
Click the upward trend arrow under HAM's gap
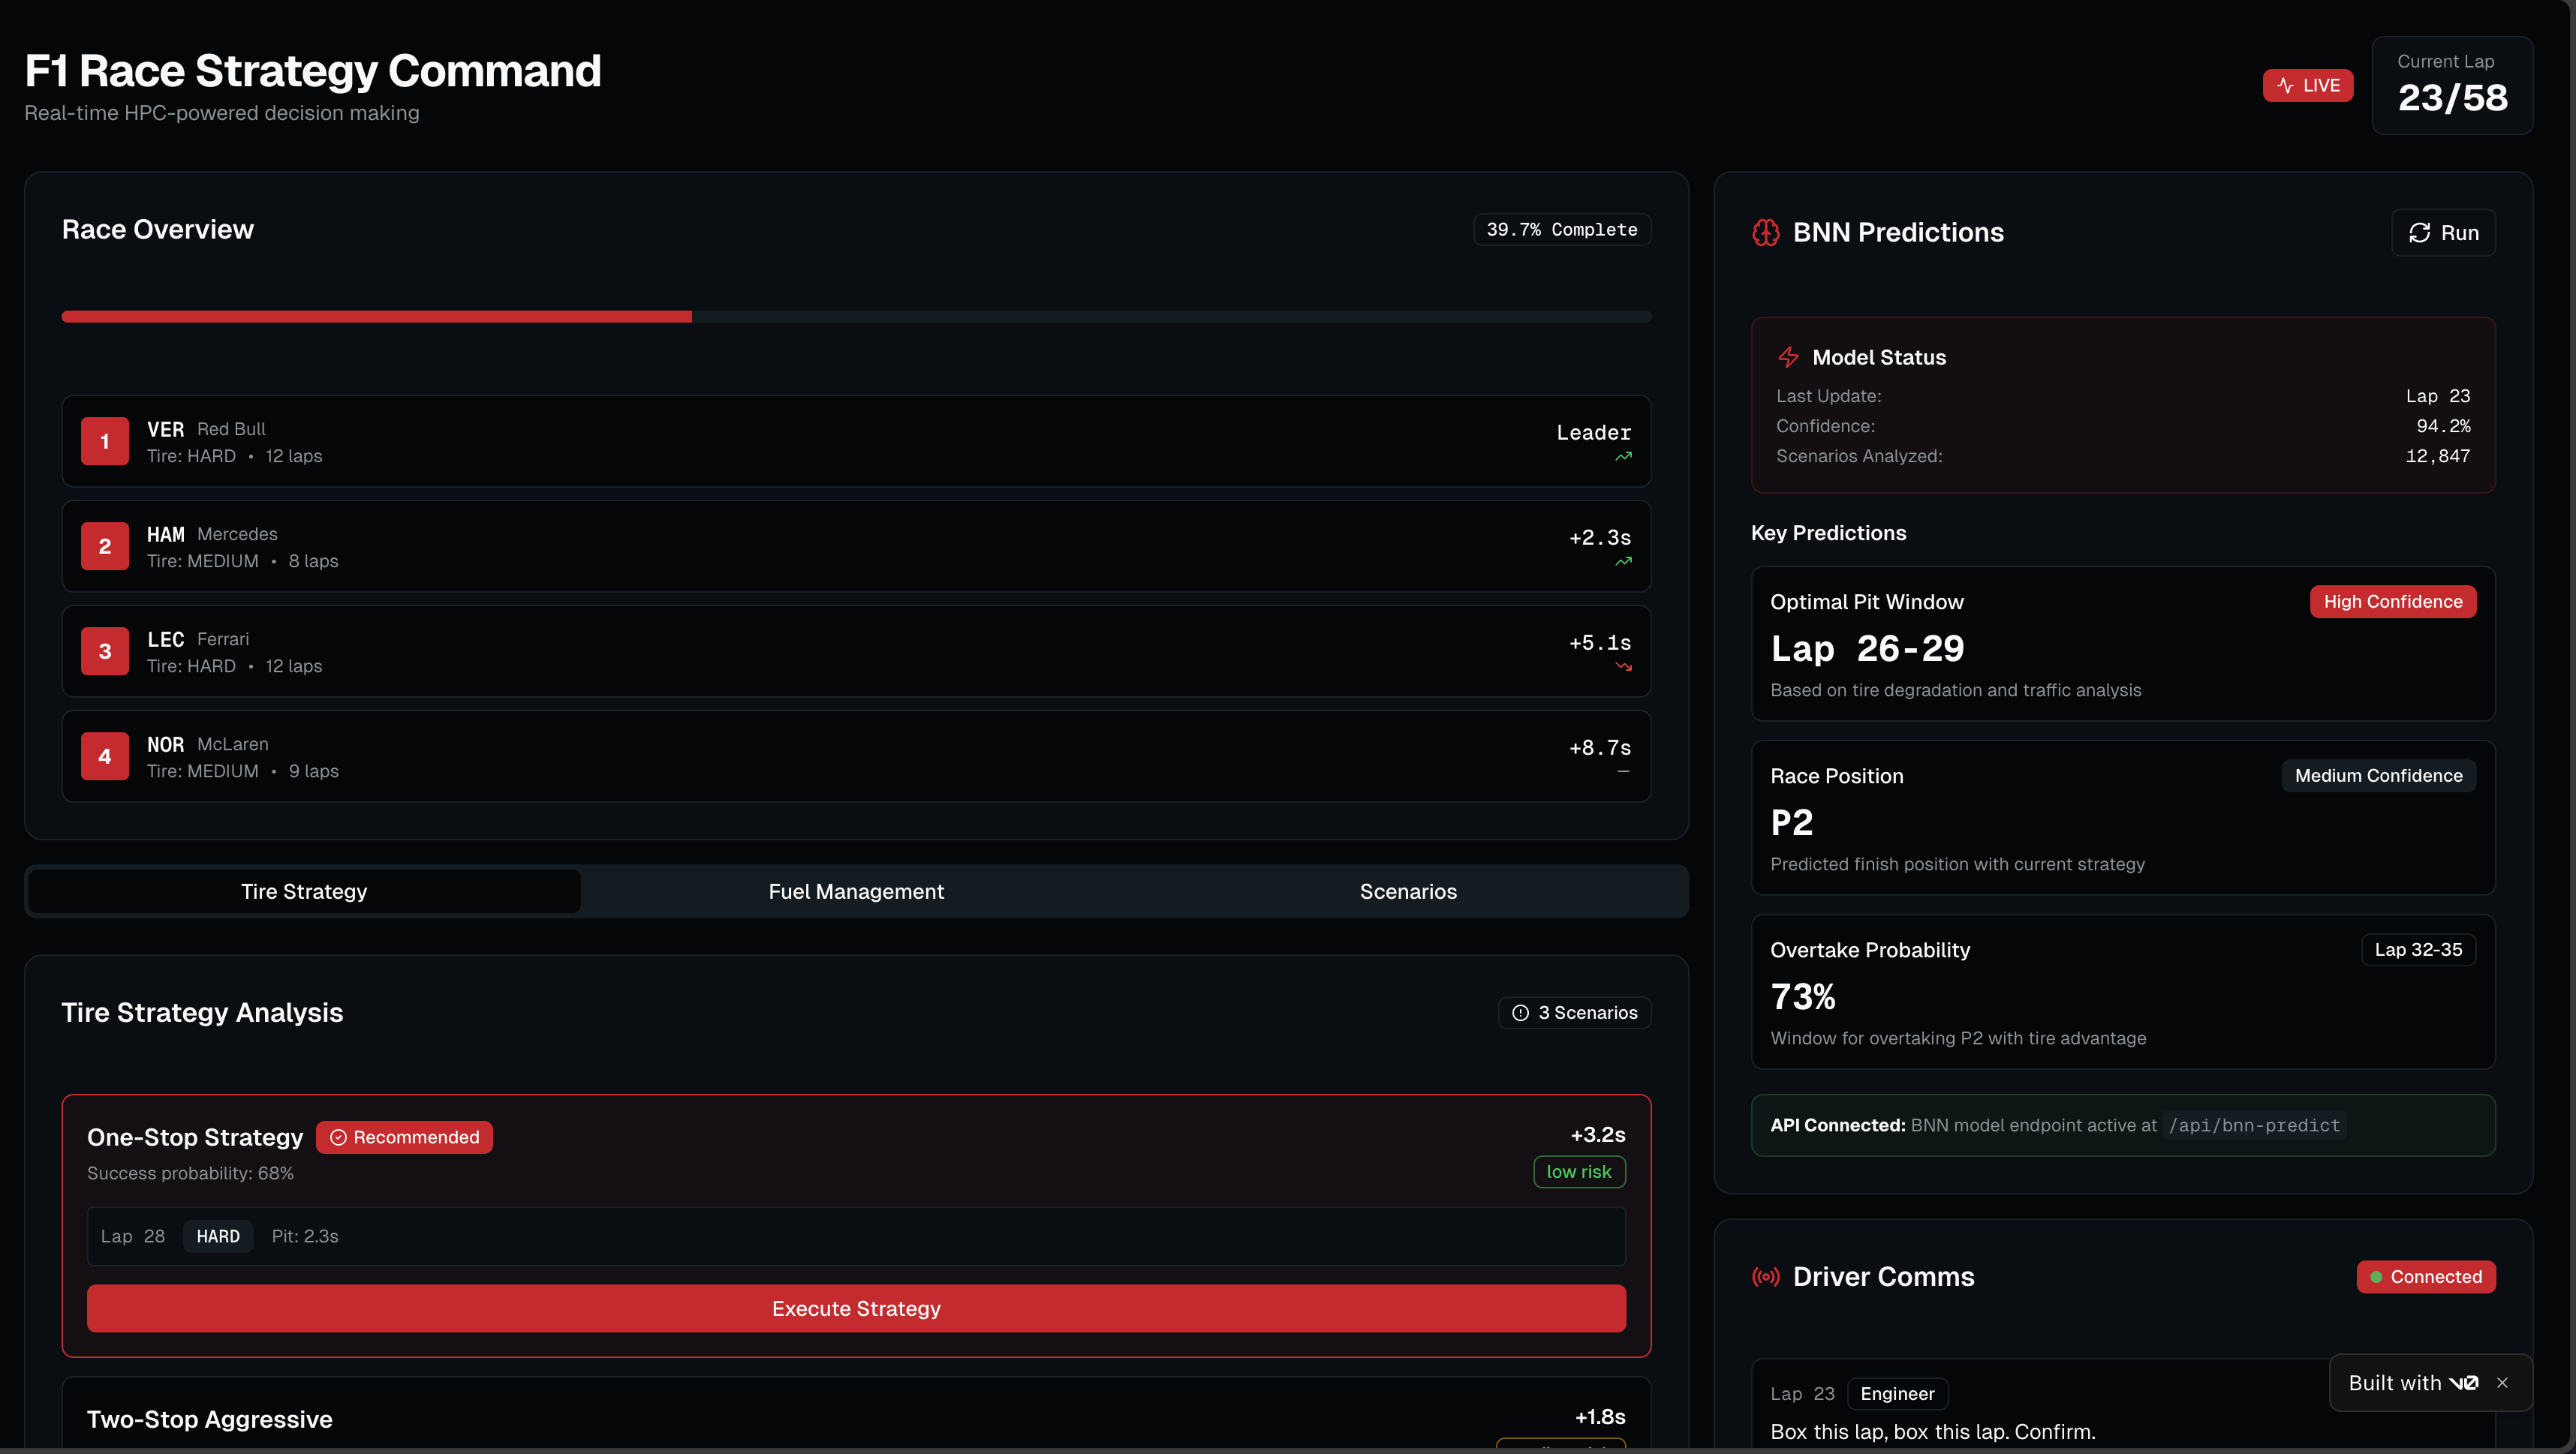[x=1623, y=562]
